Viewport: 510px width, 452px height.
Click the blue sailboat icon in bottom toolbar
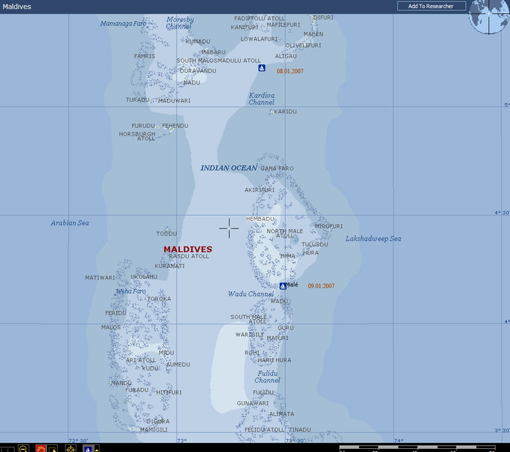click(88, 448)
